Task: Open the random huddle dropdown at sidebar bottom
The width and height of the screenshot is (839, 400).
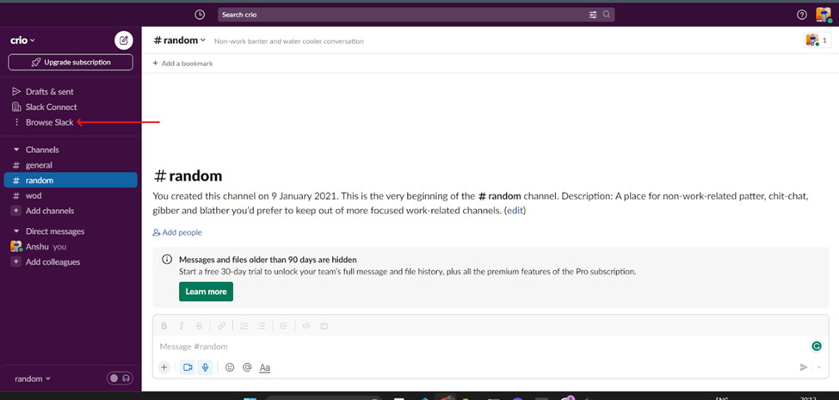Action: pos(33,378)
